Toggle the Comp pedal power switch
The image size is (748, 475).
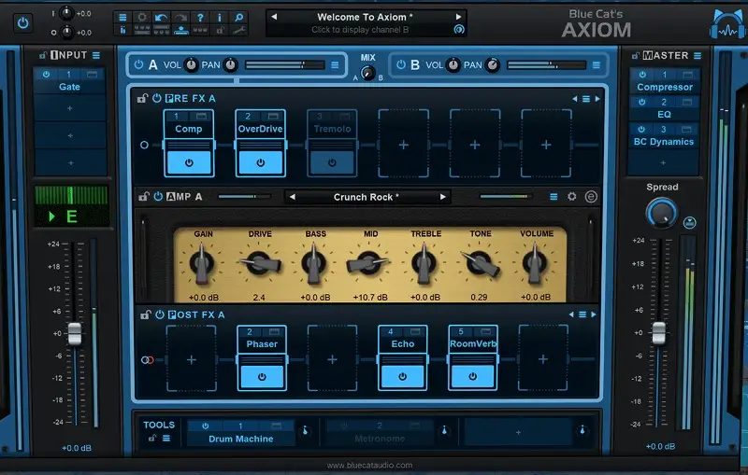pos(189,161)
